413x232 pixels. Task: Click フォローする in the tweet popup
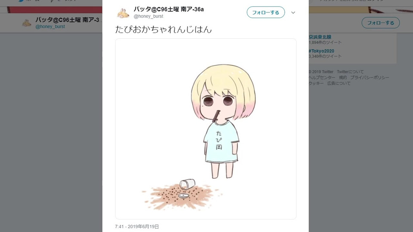pyautogui.click(x=265, y=12)
